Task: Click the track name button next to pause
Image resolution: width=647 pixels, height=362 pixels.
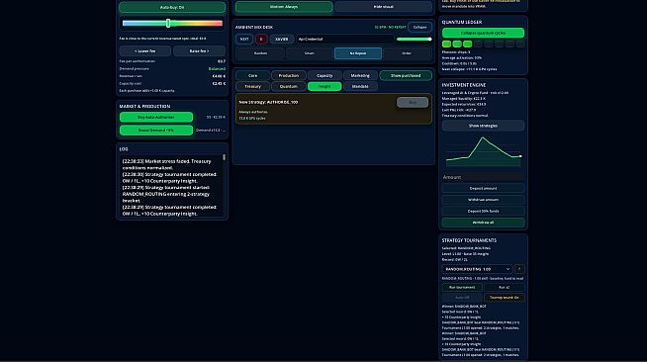Action: (x=281, y=40)
